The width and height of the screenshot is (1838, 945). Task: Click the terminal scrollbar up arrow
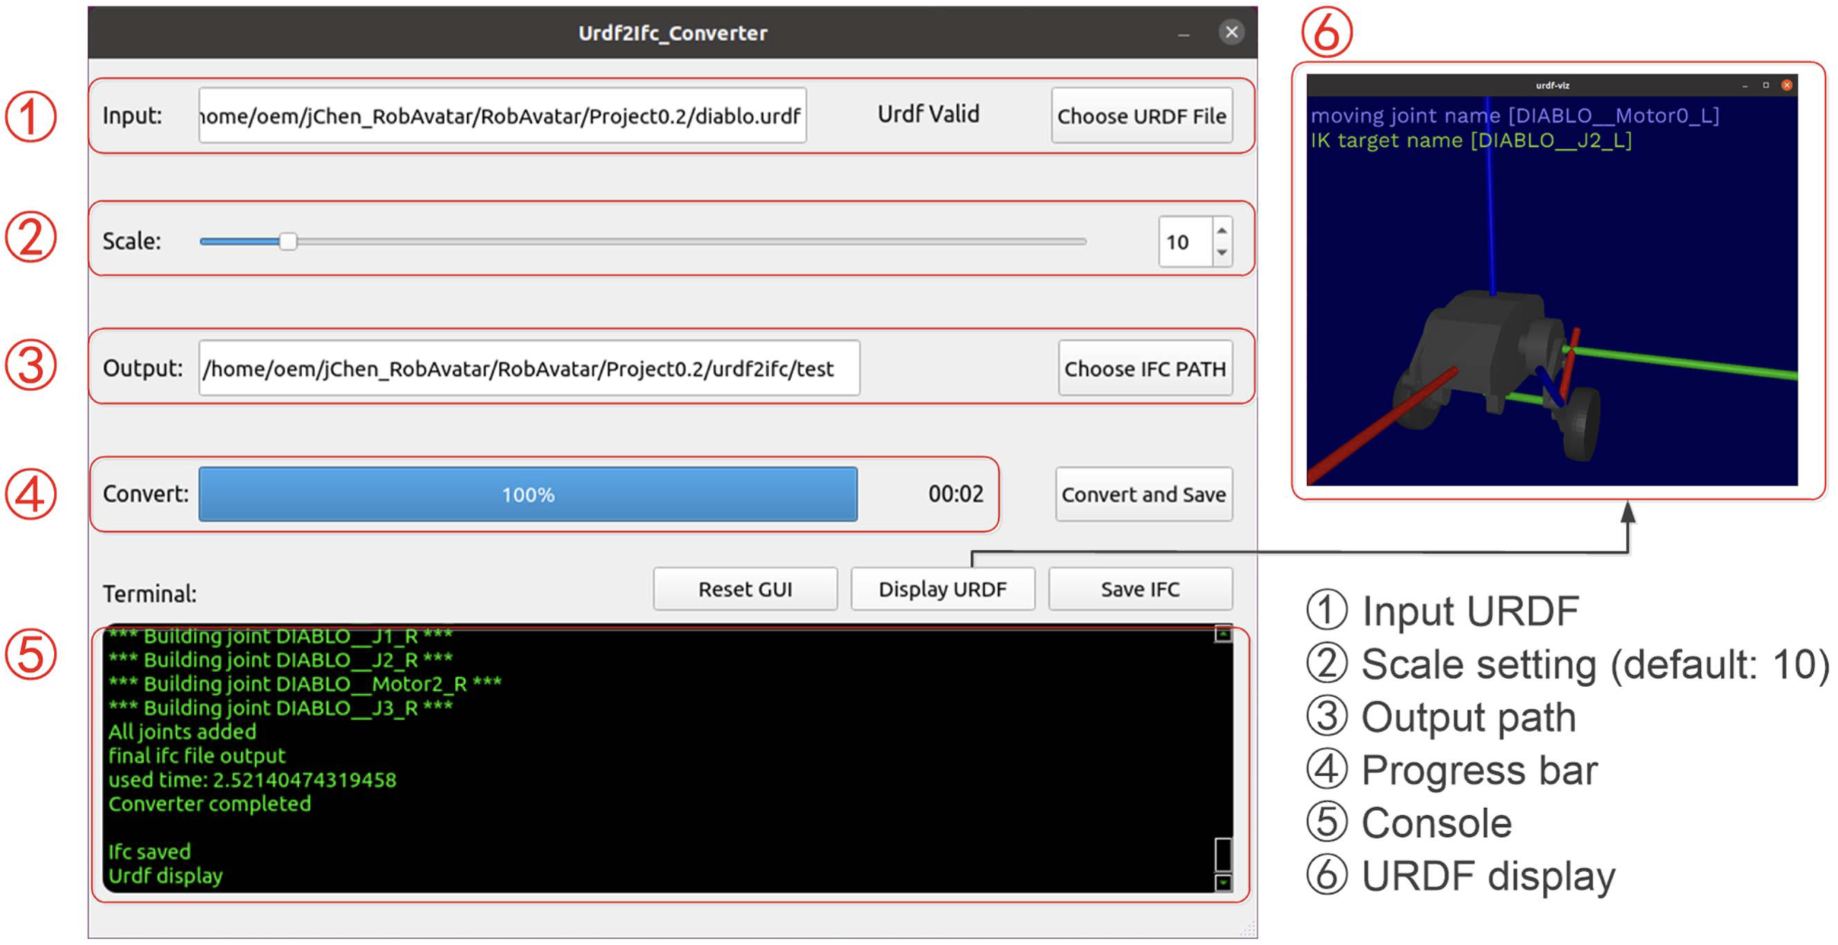point(1223,634)
